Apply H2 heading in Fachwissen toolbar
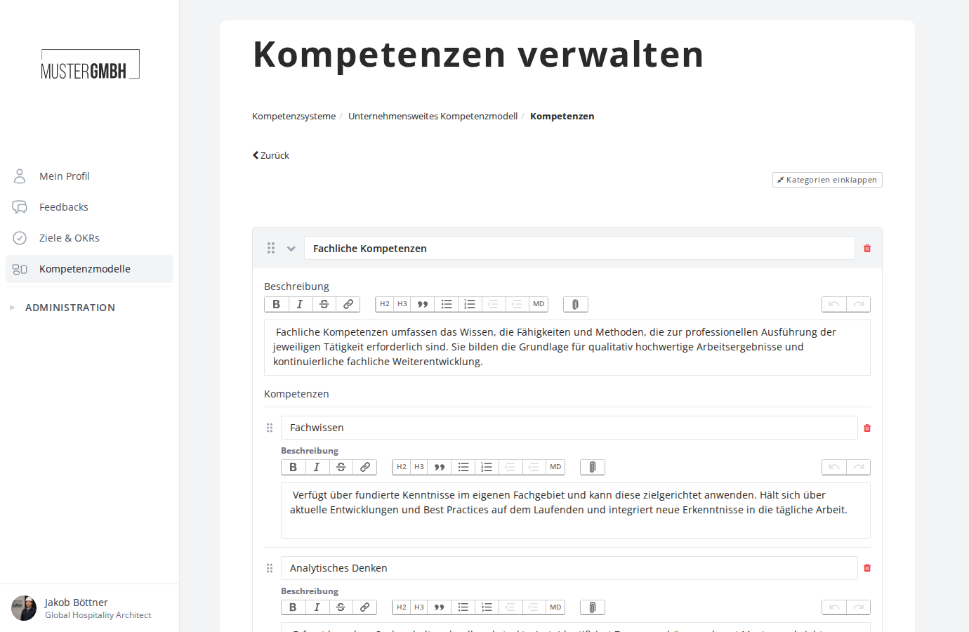 pyautogui.click(x=402, y=467)
